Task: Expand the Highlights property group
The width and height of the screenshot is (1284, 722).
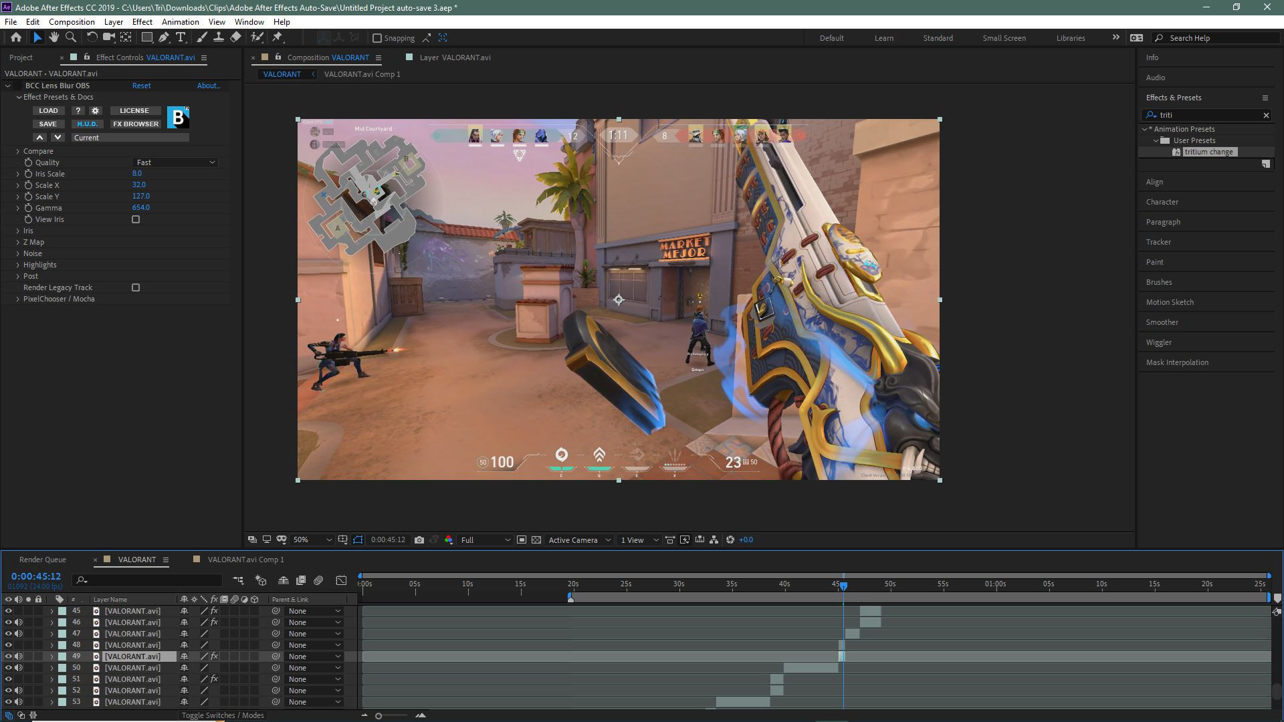Action: click(x=18, y=265)
